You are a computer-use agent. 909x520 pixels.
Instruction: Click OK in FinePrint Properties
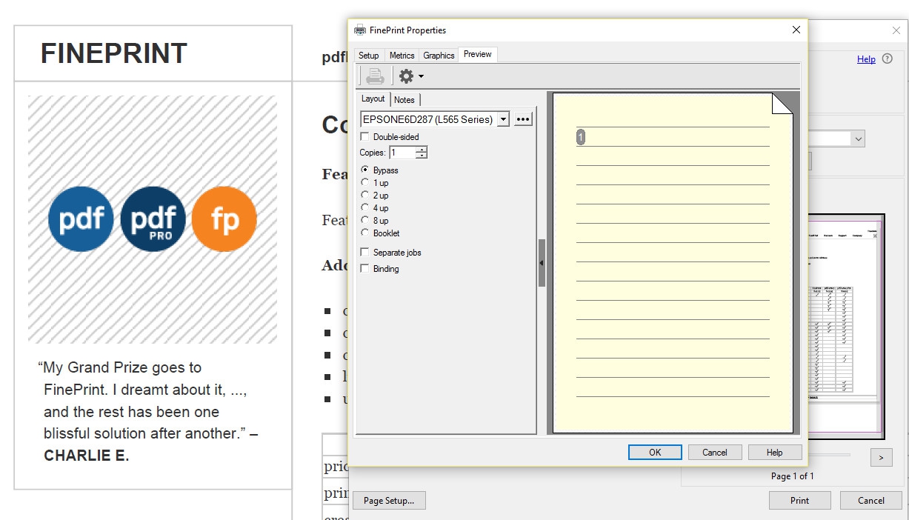pos(655,453)
